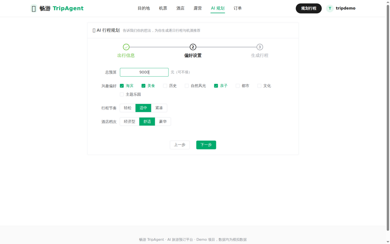The height and width of the screenshot is (244, 390).
Task: Select step 3 生成行程 circle
Action: (259, 47)
